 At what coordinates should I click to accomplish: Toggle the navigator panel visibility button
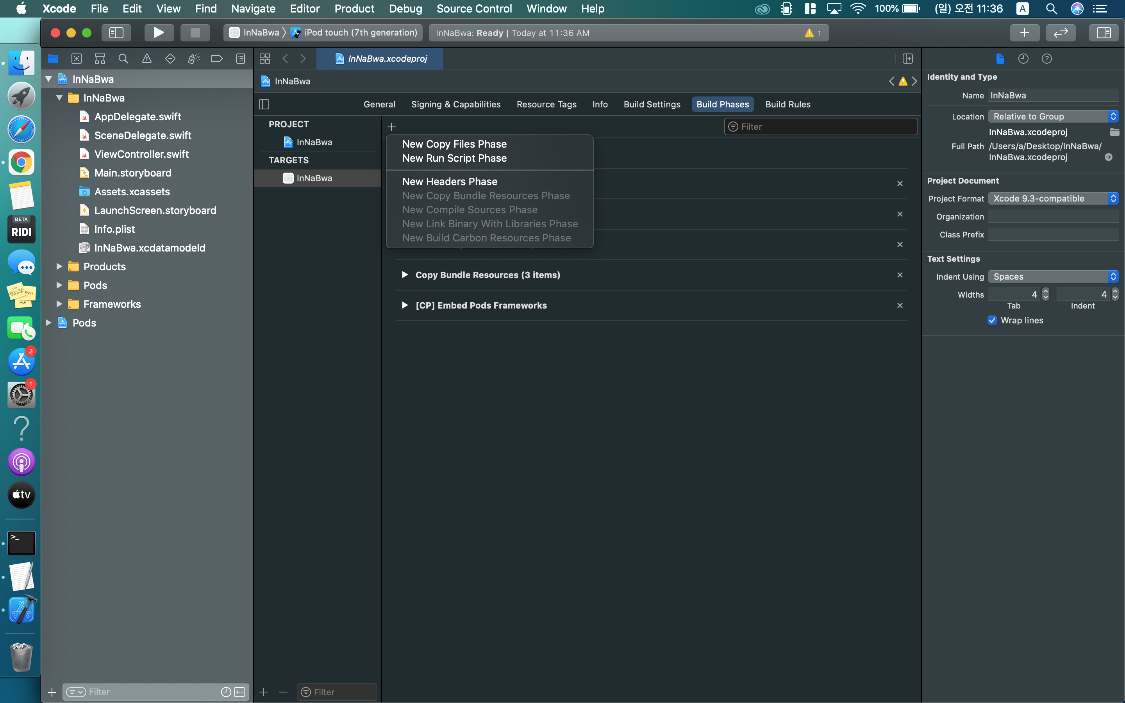point(116,32)
